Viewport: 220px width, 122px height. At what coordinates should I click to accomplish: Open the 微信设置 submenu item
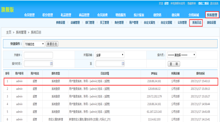pyautogui.click(x=211, y=22)
